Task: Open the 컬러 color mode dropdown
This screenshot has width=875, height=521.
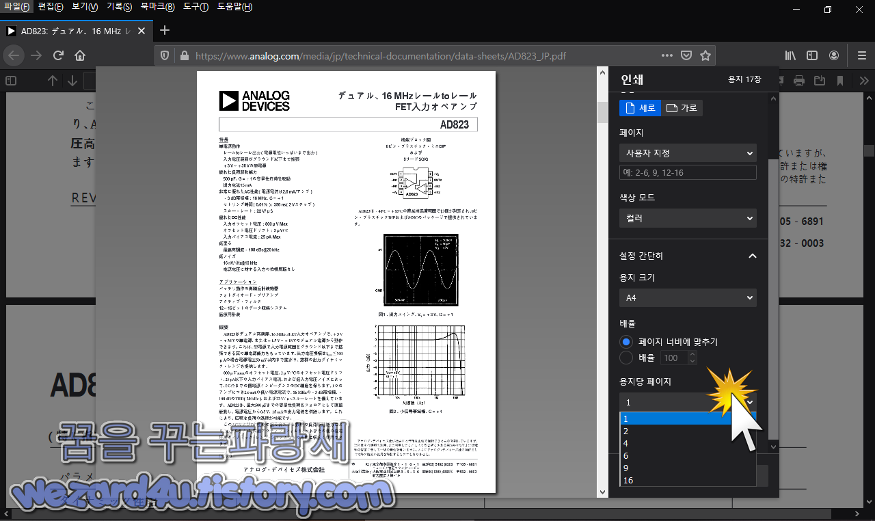Action: point(688,218)
